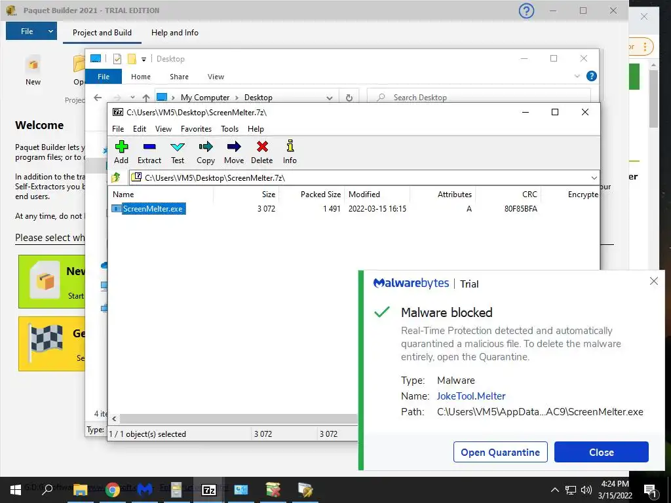Open the 7-Zip Favorites menu
Screen dimensions: 671x503
click(196, 129)
